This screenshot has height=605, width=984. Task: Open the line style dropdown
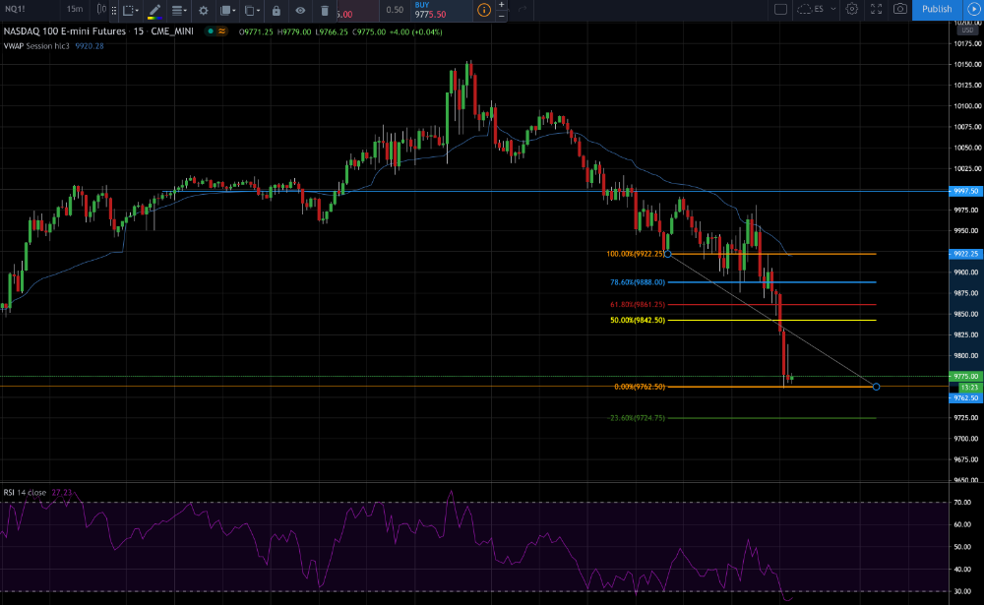[x=179, y=10]
